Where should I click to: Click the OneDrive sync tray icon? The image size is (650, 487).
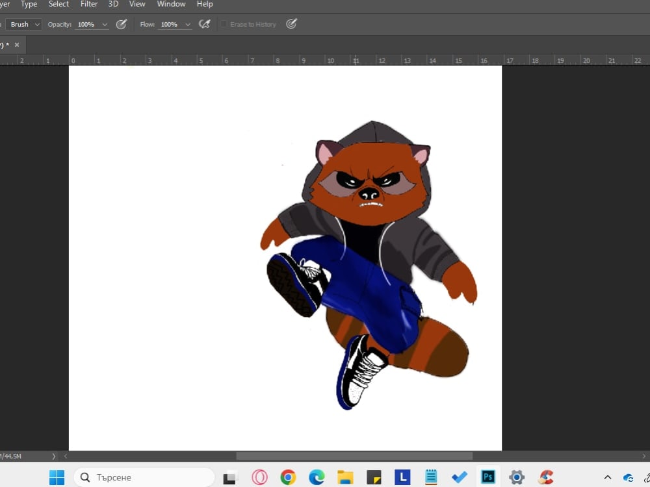click(629, 478)
